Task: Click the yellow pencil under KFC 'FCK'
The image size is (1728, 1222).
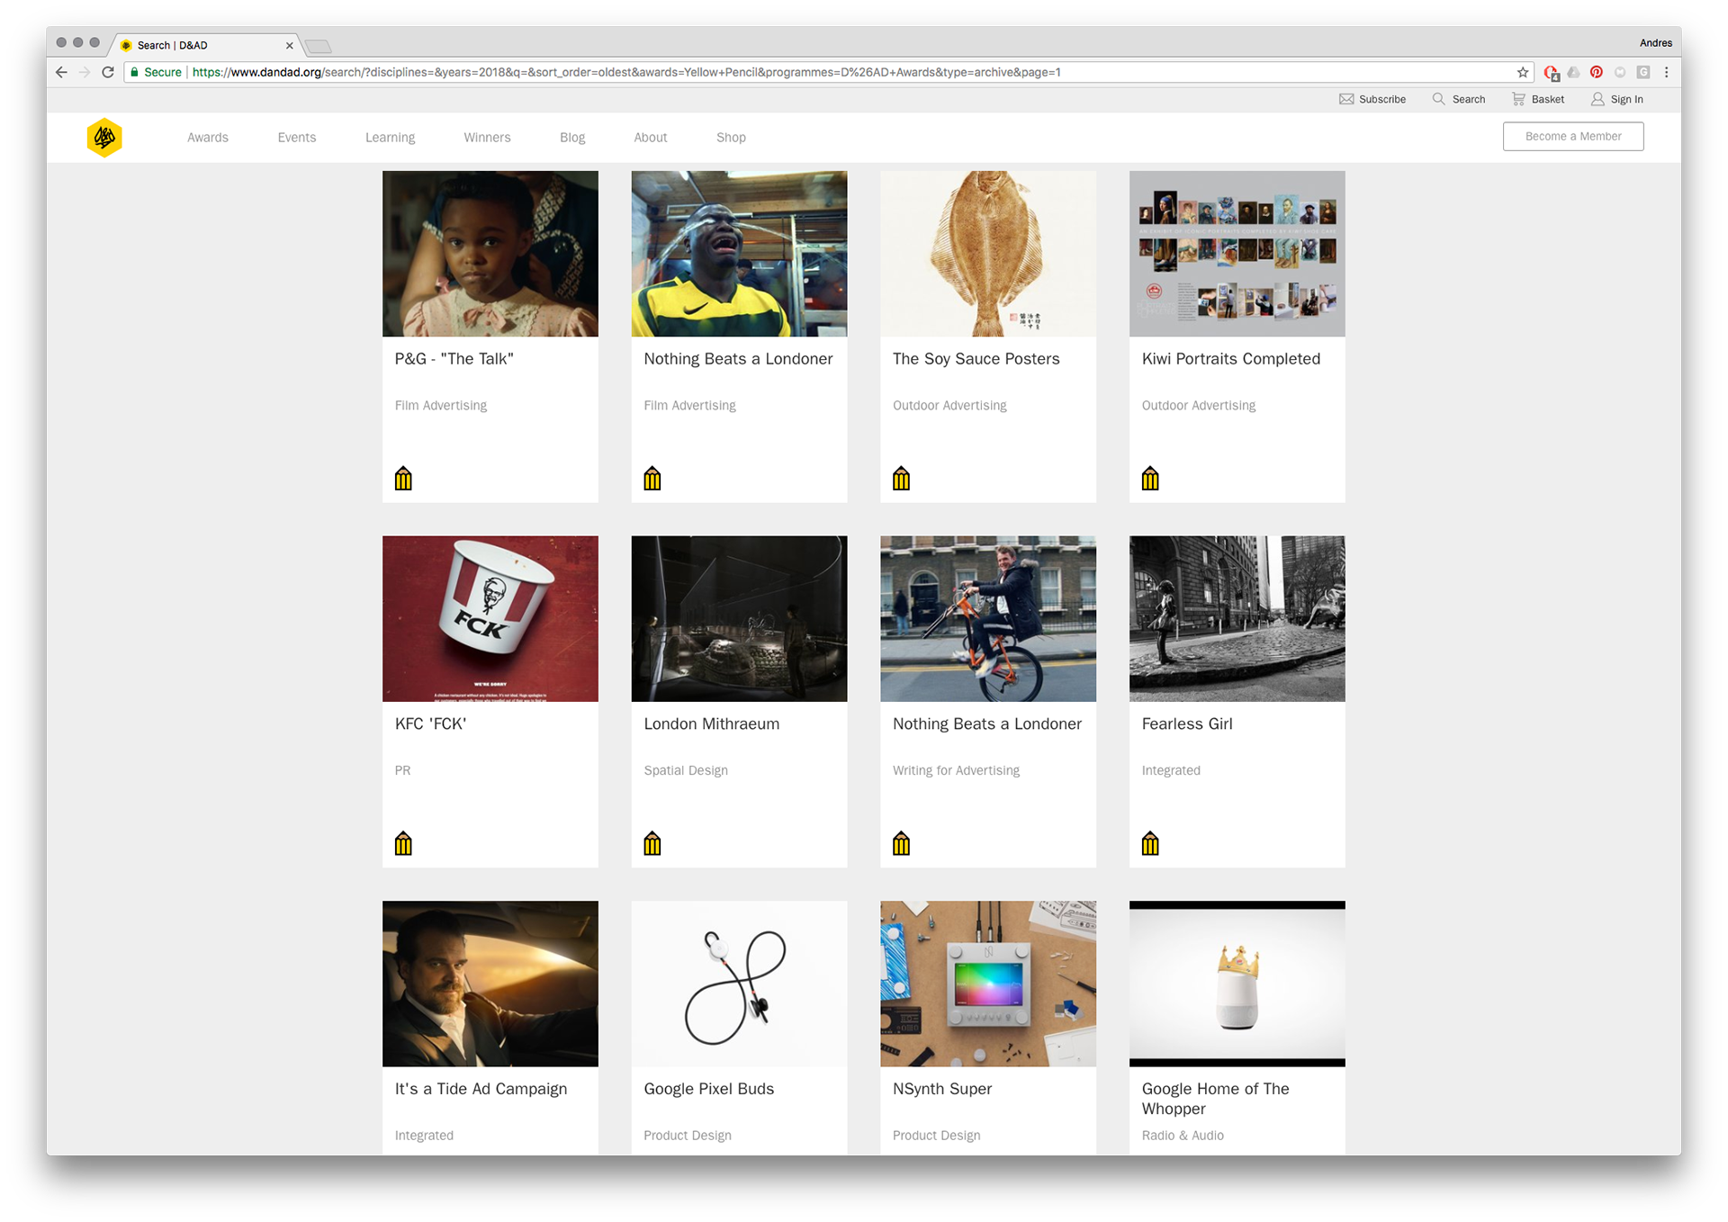Action: point(403,843)
